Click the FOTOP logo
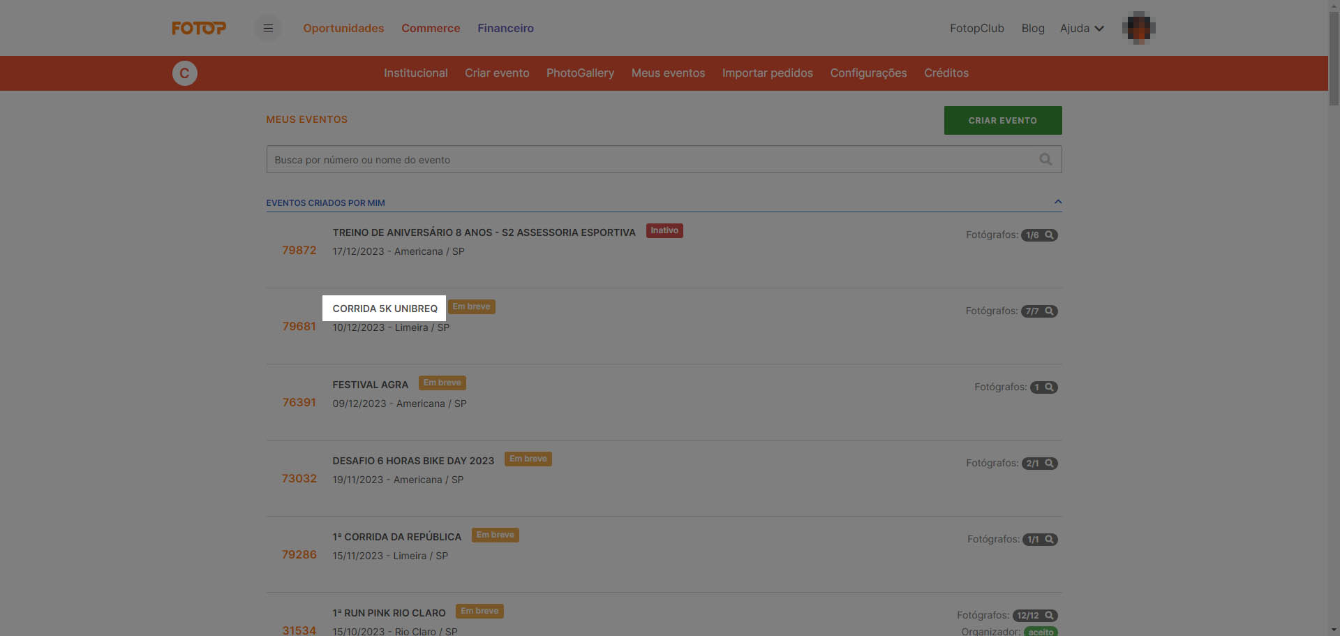The height and width of the screenshot is (636, 1340). (x=199, y=28)
